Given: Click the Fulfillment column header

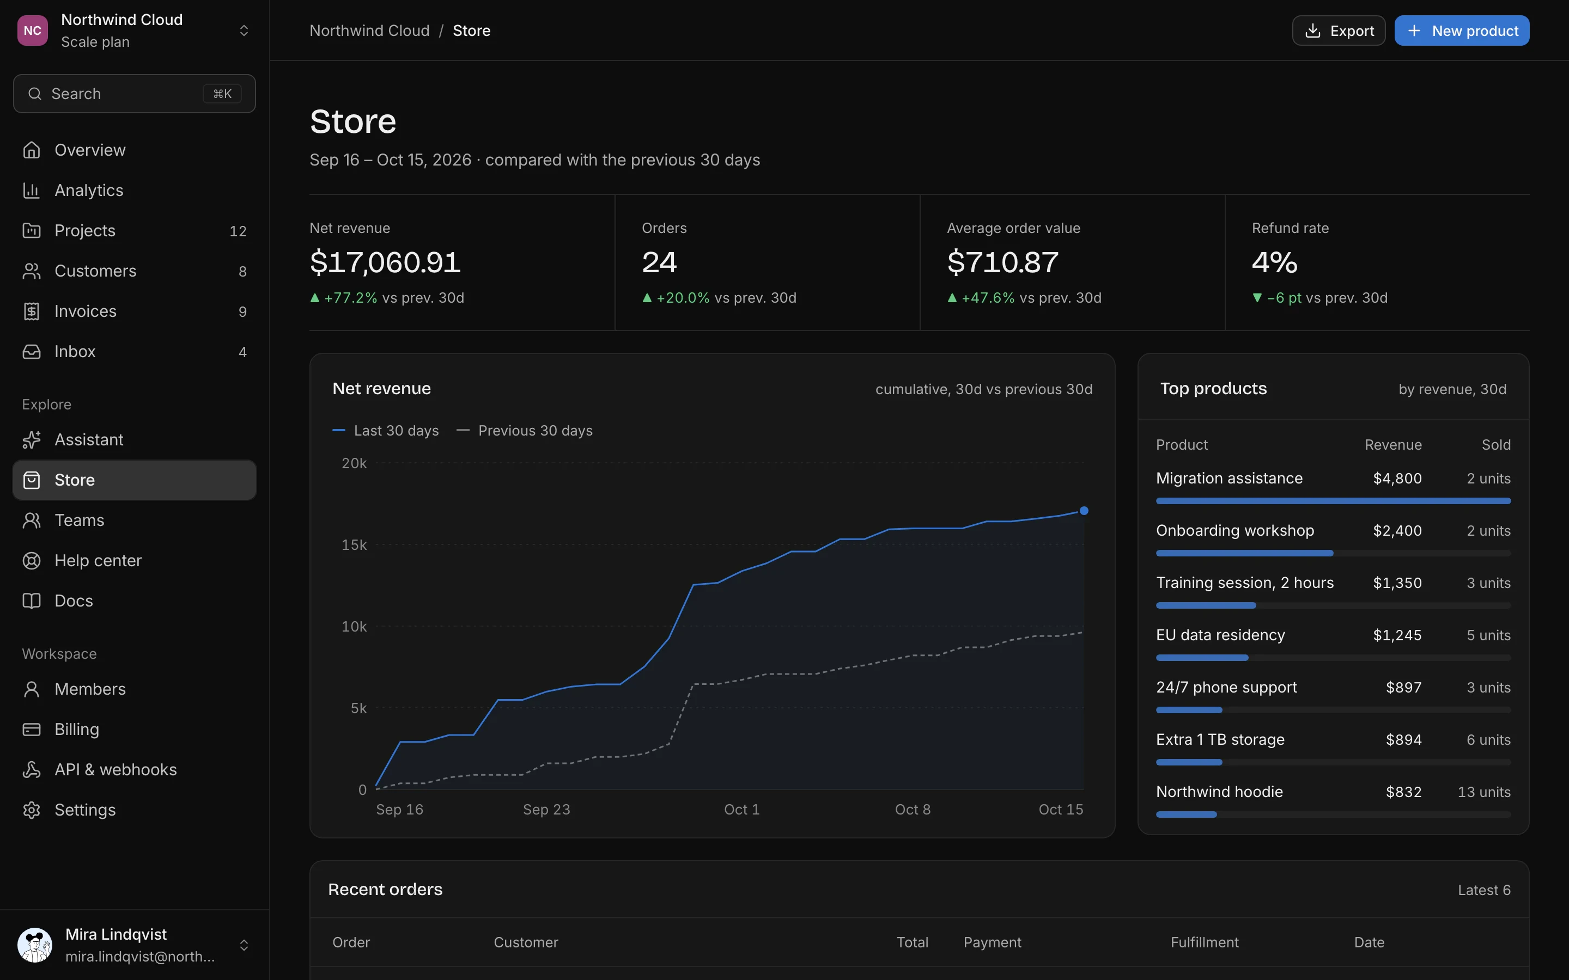Looking at the screenshot, I should pyautogui.click(x=1204, y=942).
